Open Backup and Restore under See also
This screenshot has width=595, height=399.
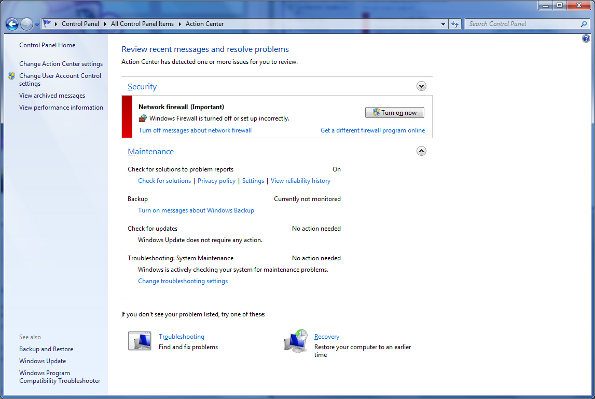(x=46, y=349)
